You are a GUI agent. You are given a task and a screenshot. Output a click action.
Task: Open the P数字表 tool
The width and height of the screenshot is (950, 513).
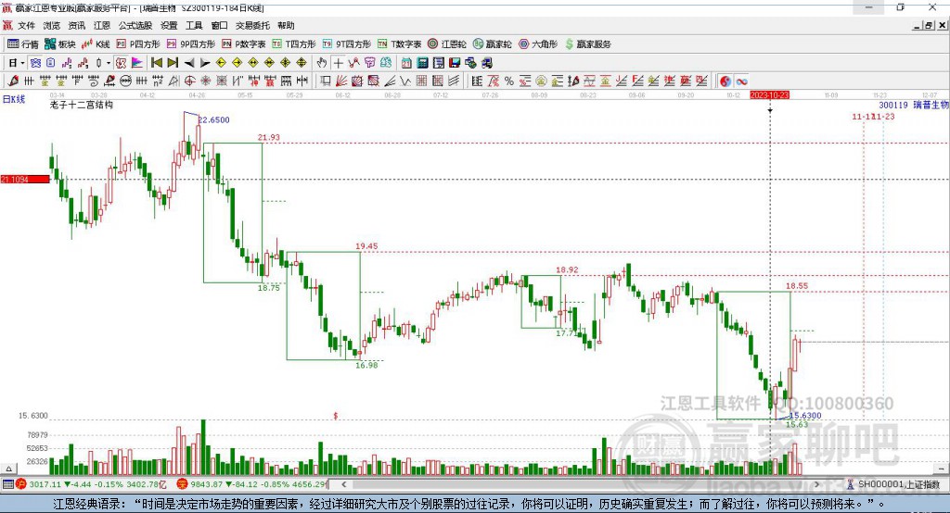pyautogui.click(x=243, y=44)
